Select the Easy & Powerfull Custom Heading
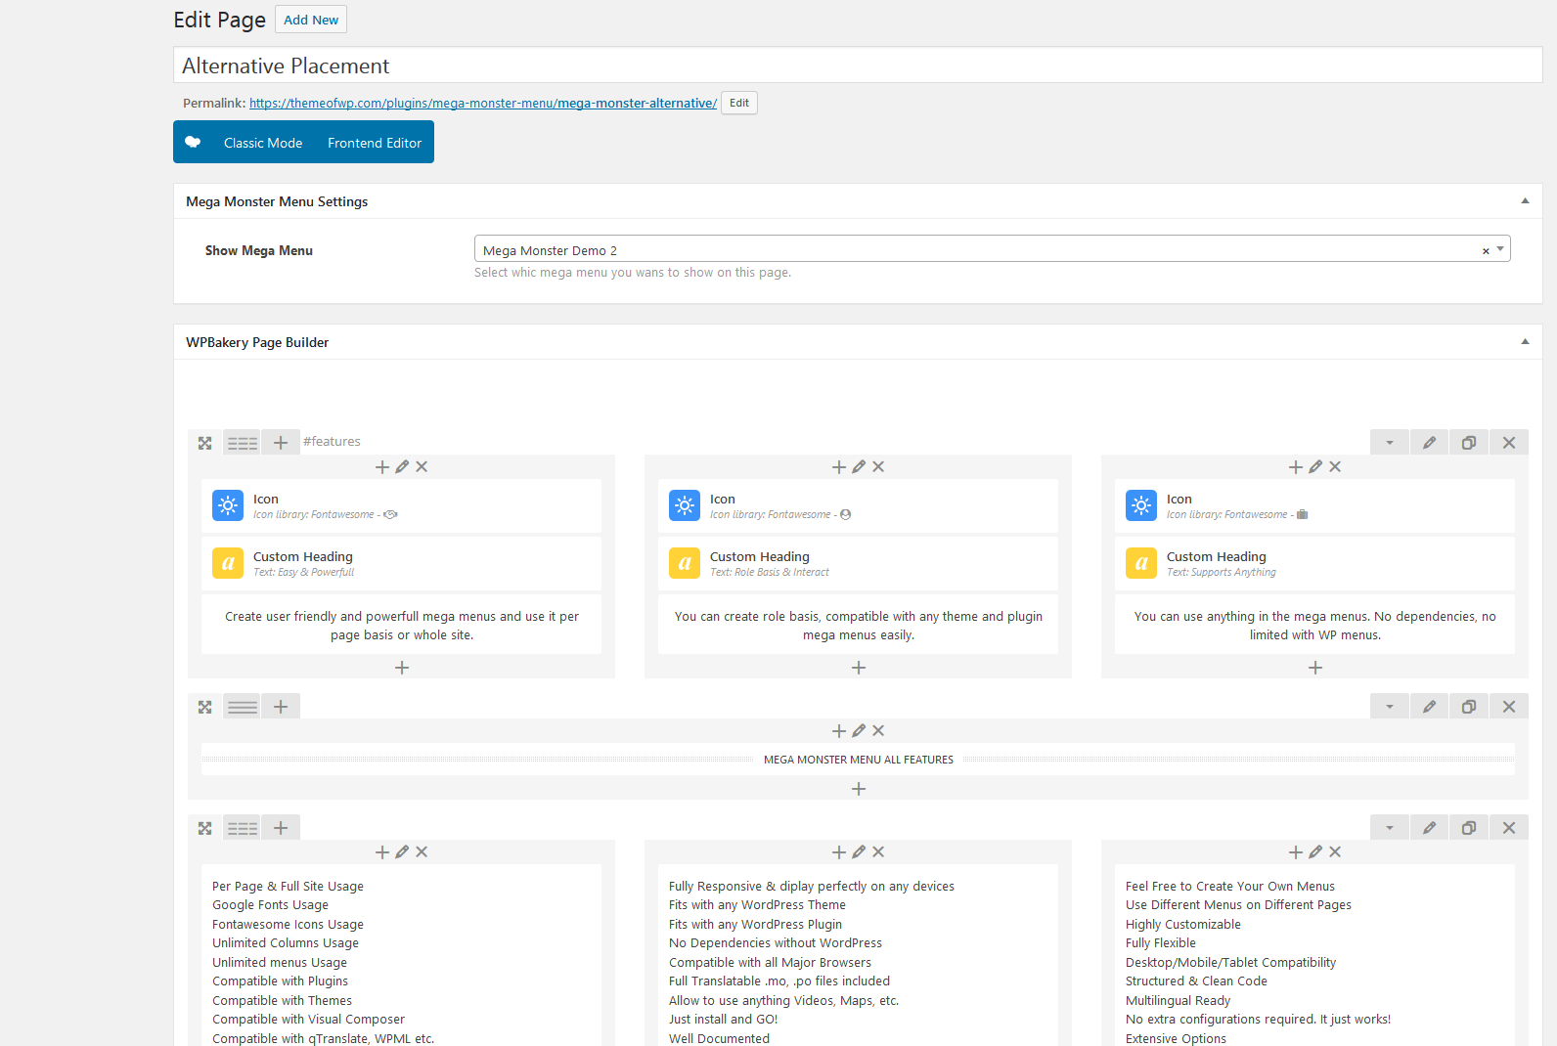1557x1046 pixels. pyautogui.click(x=402, y=563)
